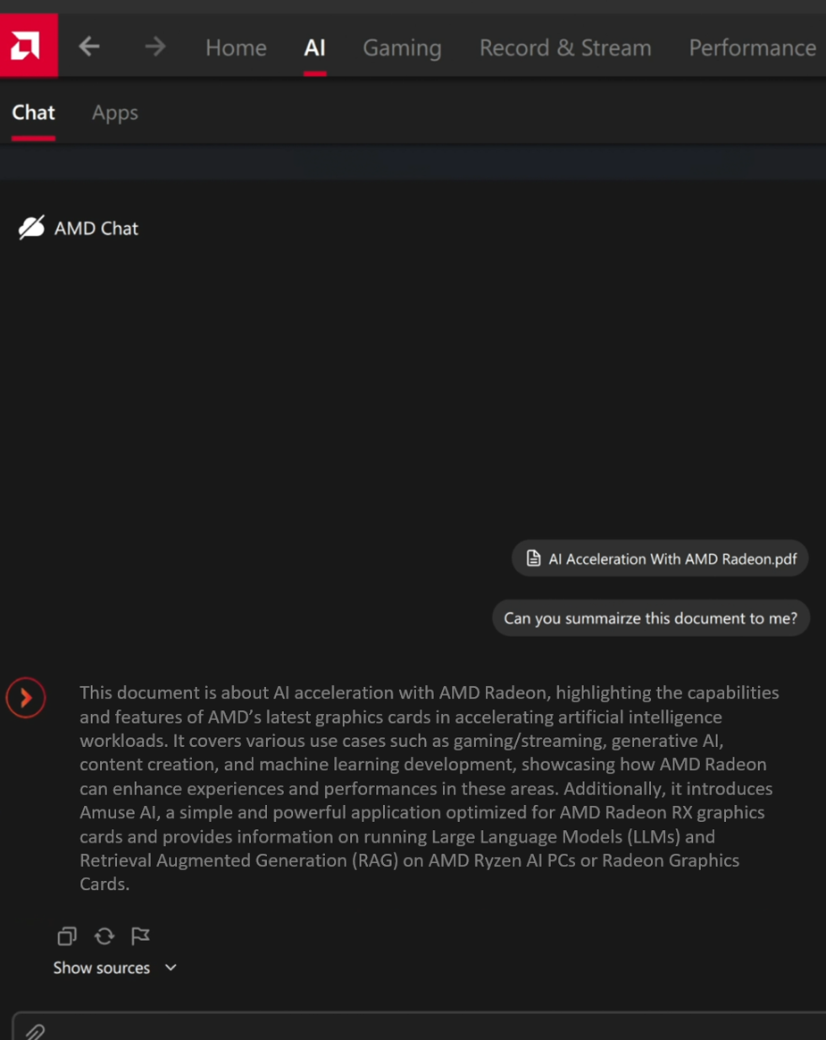This screenshot has width=826, height=1040.
Task: Go back with the left arrow
Action: pyautogui.click(x=89, y=46)
